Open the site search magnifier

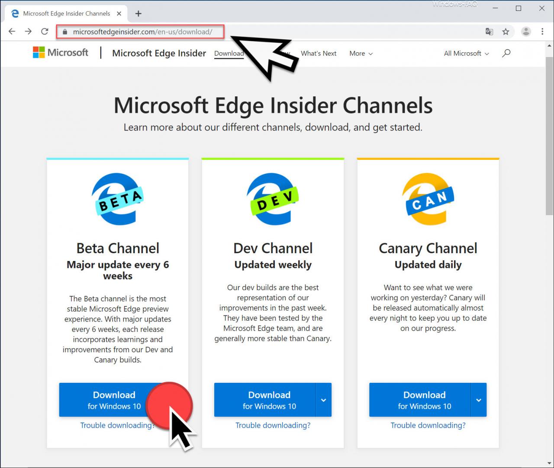pos(506,53)
